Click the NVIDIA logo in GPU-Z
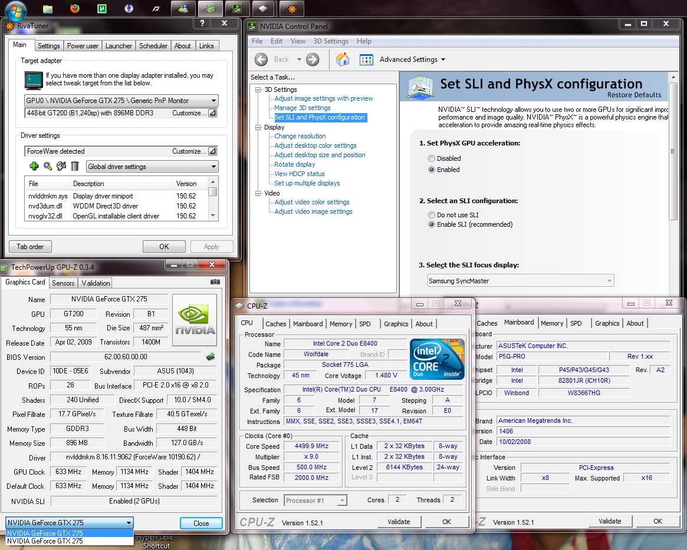Screen dimensions: 687x550 click(x=195, y=320)
